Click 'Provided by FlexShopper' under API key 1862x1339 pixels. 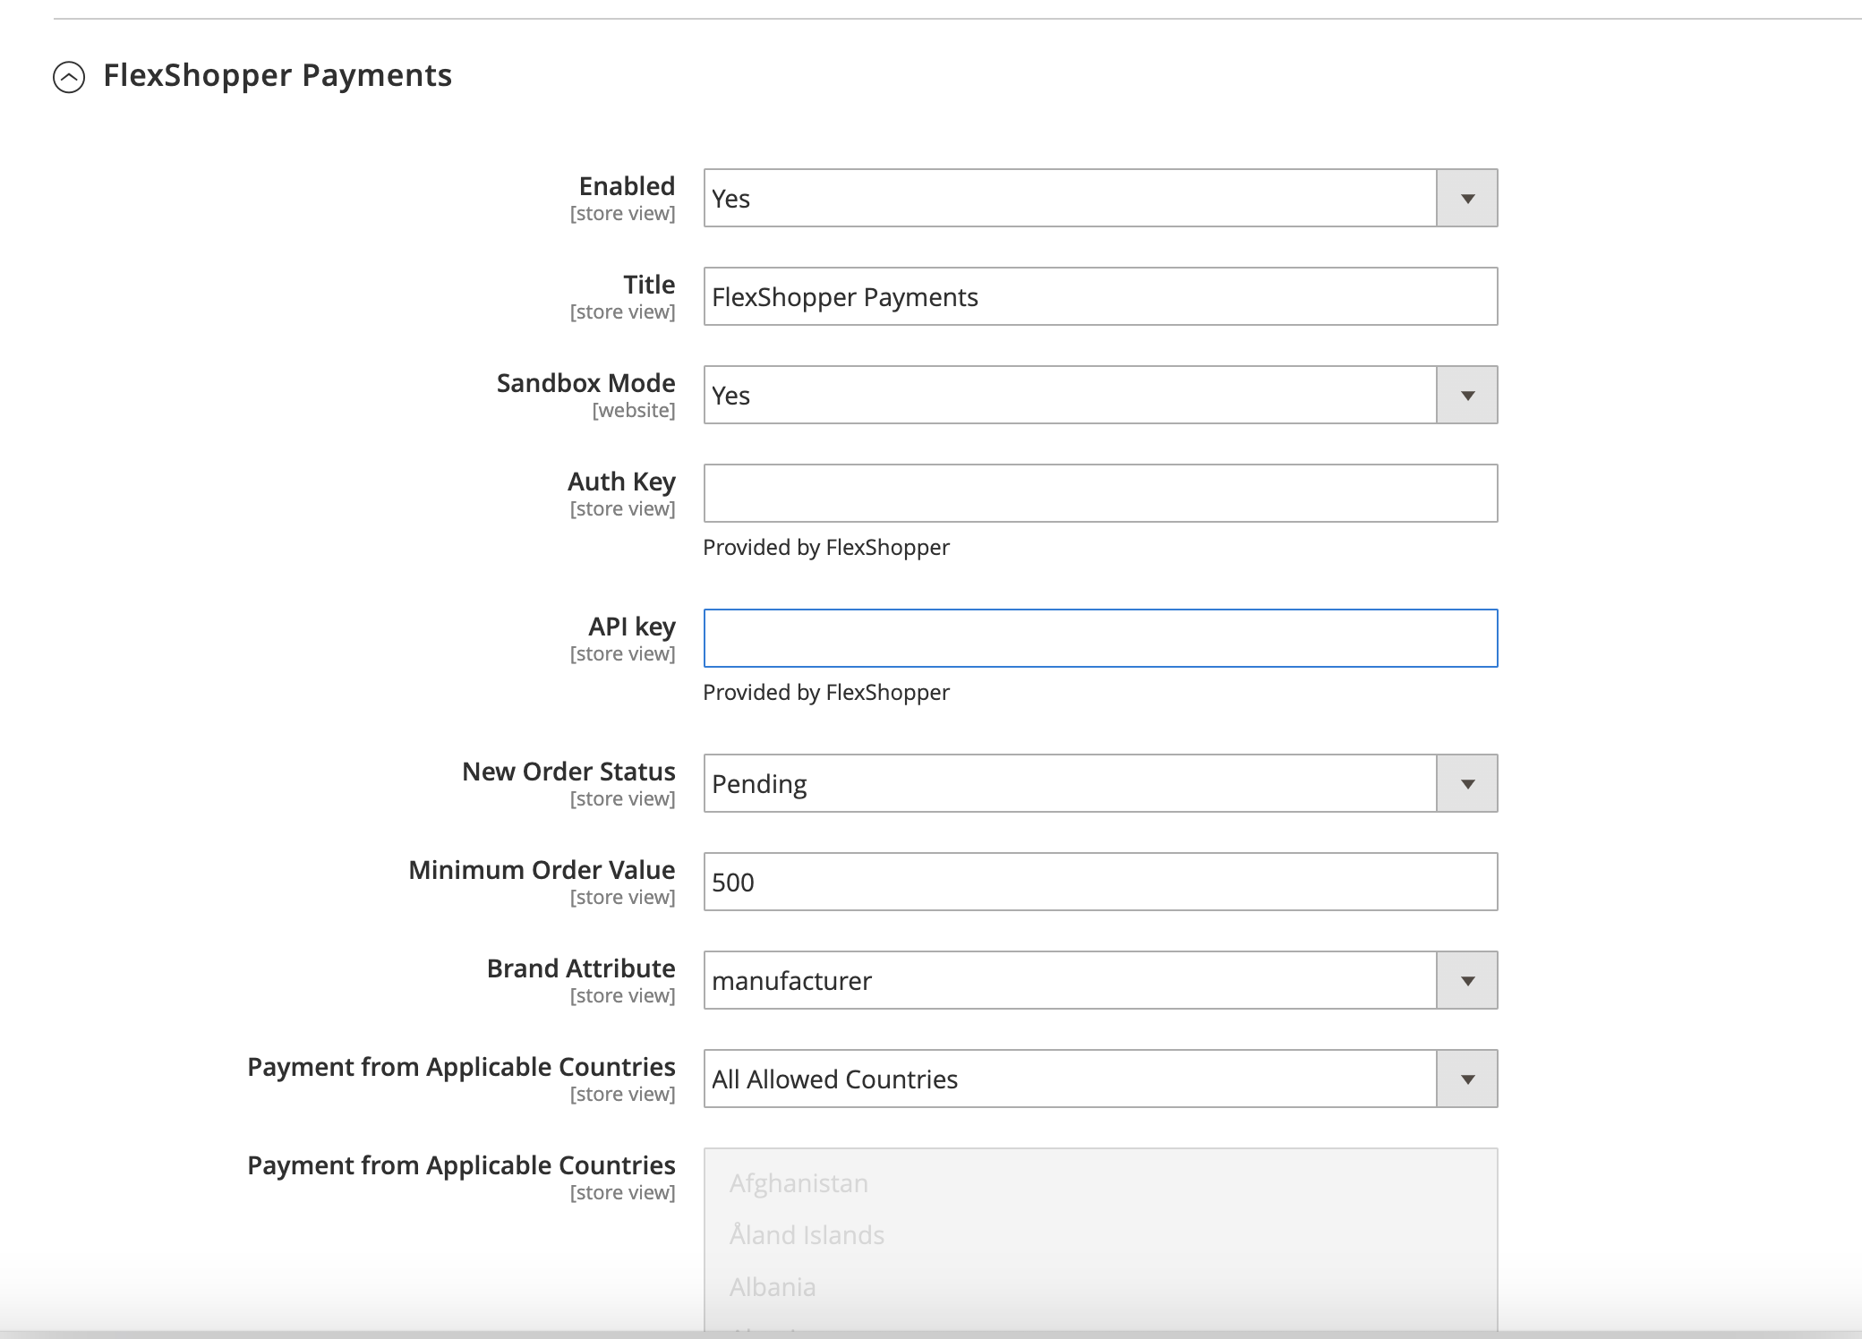(x=826, y=692)
